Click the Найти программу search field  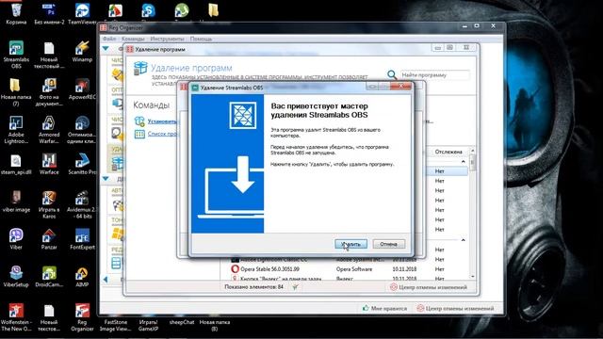pyautogui.click(x=434, y=75)
